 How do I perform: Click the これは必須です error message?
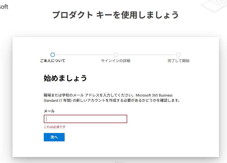coord(54,127)
